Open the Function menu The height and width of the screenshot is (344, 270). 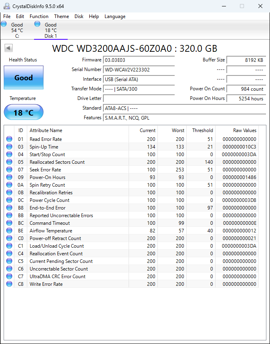39,16
